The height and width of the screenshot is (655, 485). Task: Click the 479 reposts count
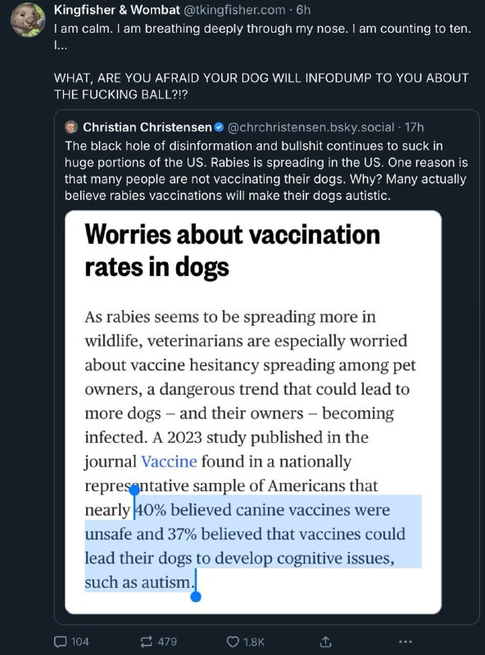point(167,642)
